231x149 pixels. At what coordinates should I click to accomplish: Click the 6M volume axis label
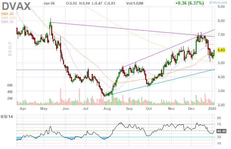pos(10,86)
